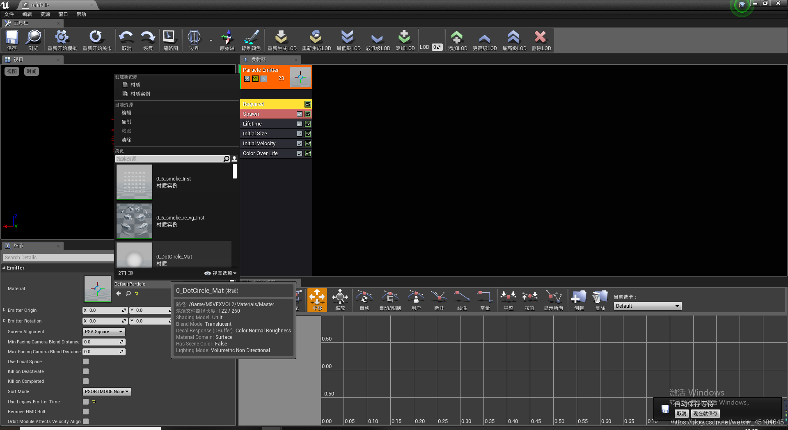Enable Use Local Space checkbox
Image resolution: width=788 pixels, height=430 pixels.
pyautogui.click(x=86, y=361)
